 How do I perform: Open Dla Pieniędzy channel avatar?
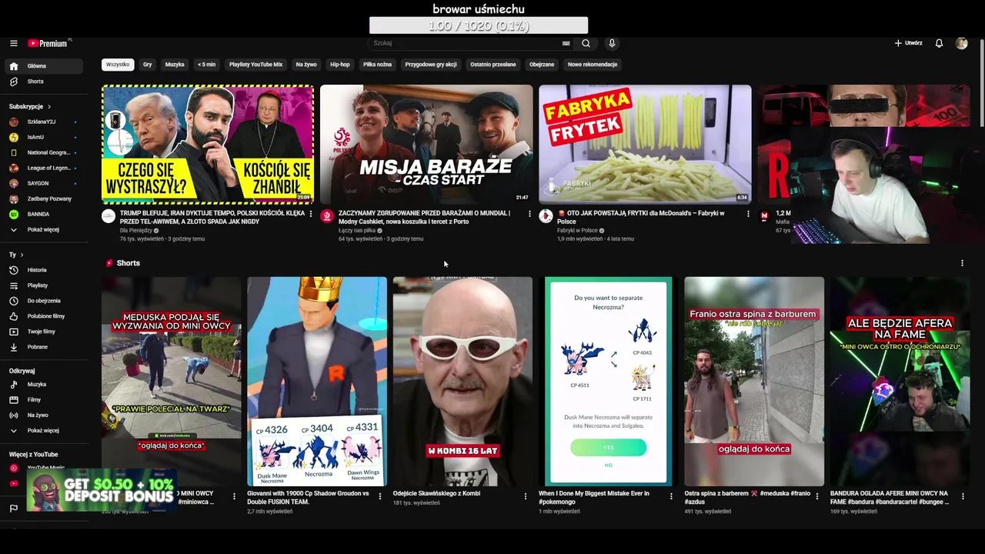pyautogui.click(x=109, y=216)
